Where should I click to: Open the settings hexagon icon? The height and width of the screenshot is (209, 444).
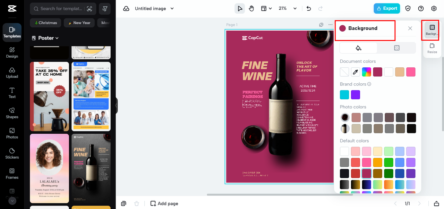434,9
